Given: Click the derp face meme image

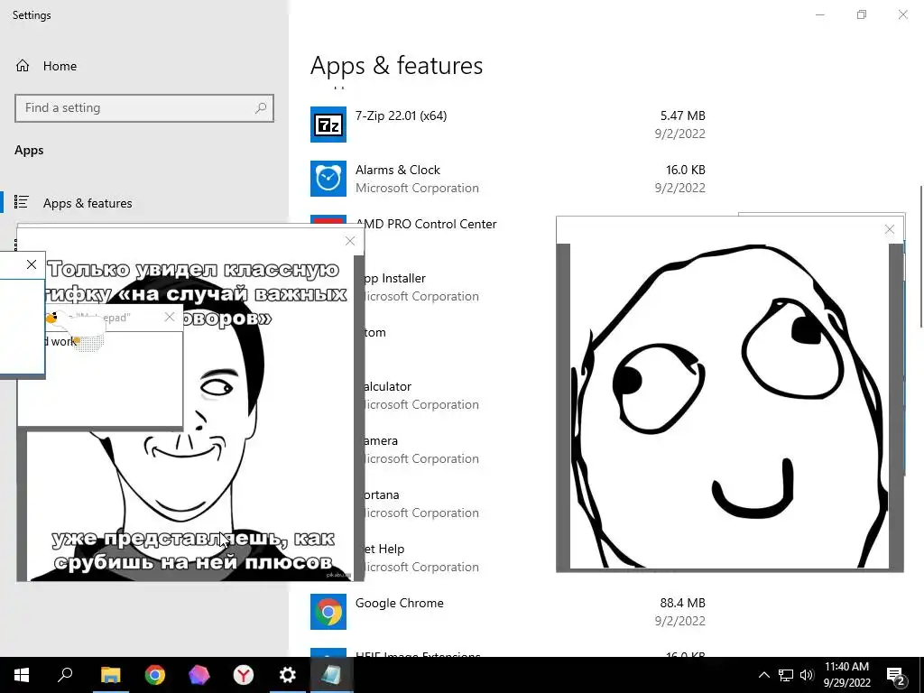Looking at the screenshot, I should click(x=729, y=406).
